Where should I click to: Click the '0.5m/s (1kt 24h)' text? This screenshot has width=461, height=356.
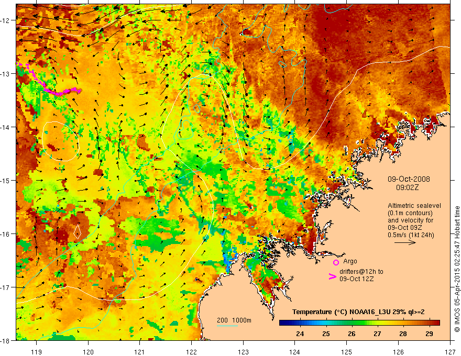pyautogui.click(x=411, y=235)
